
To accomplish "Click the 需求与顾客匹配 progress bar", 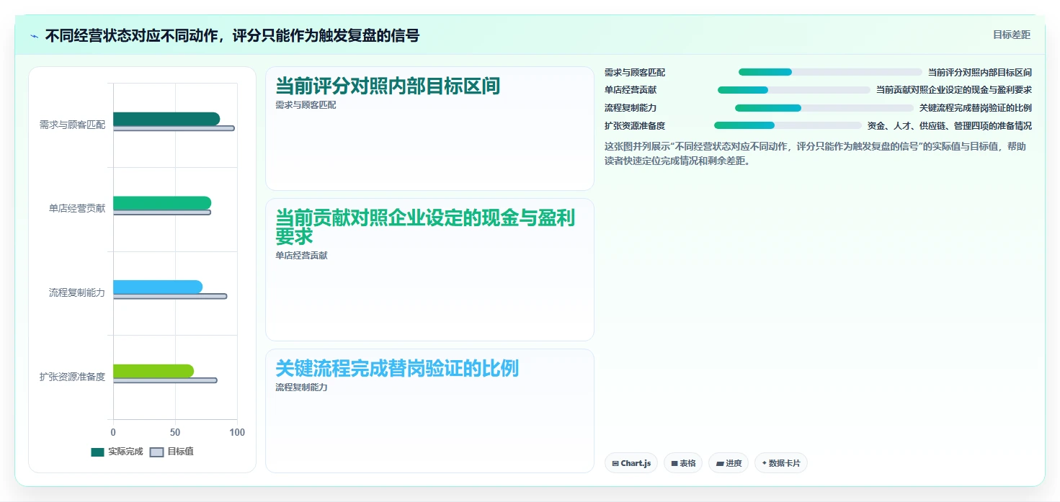I will coord(830,72).
